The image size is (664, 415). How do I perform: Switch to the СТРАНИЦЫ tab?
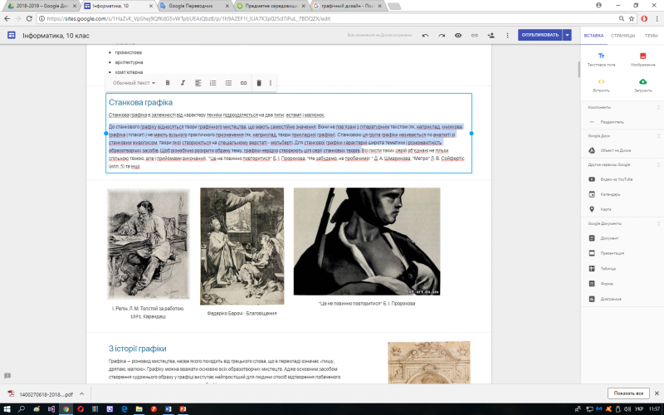(622, 36)
